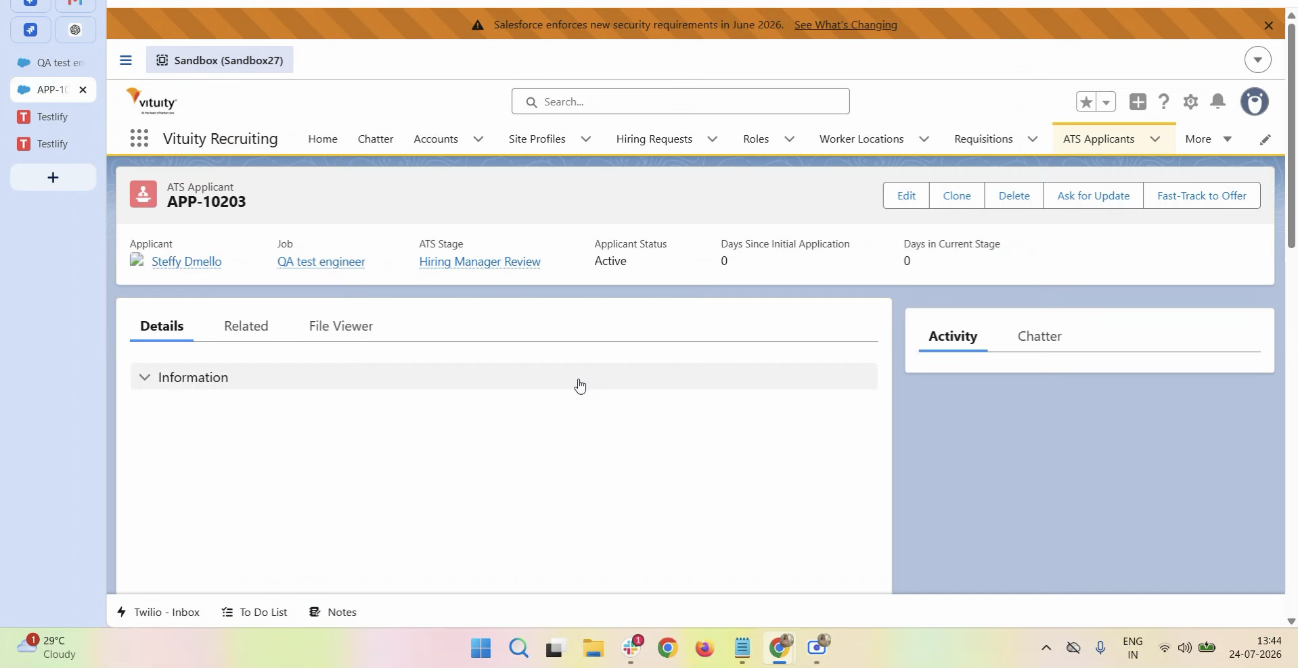Close the APP-10 browser tab
The image size is (1298, 668).
[83, 89]
